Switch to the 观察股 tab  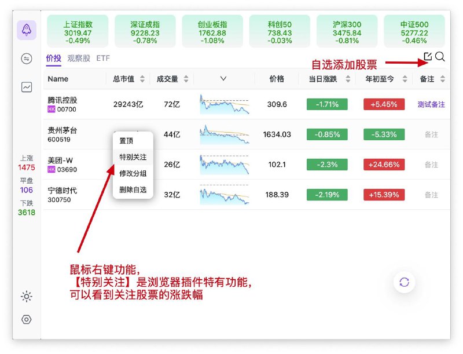point(79,58)
